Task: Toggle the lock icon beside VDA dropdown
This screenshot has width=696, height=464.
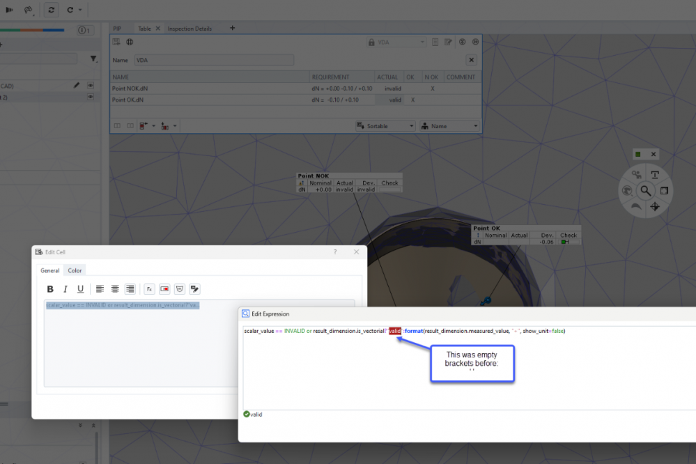Action: point(371,42)
